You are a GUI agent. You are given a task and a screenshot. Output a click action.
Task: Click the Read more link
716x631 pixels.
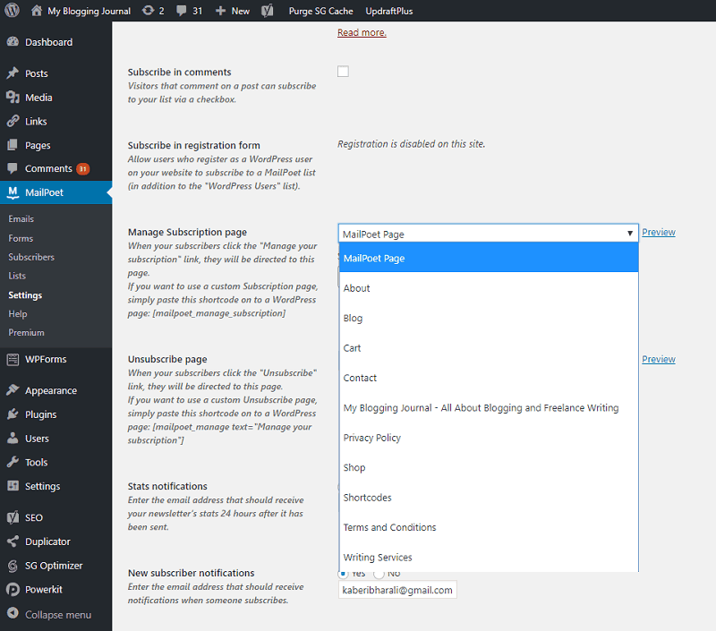[362, 32]
